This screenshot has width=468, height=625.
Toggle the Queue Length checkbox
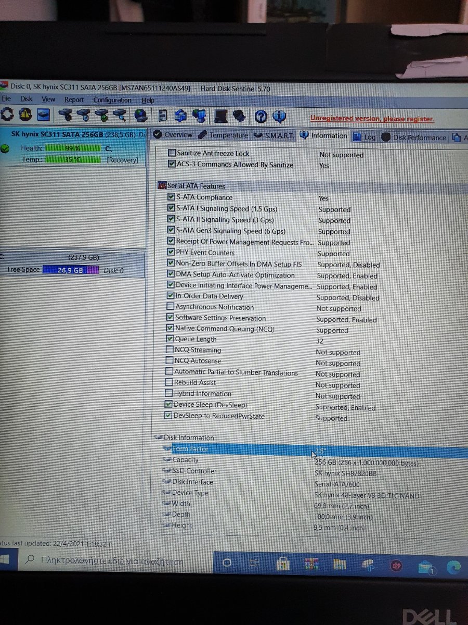[170, 339]
